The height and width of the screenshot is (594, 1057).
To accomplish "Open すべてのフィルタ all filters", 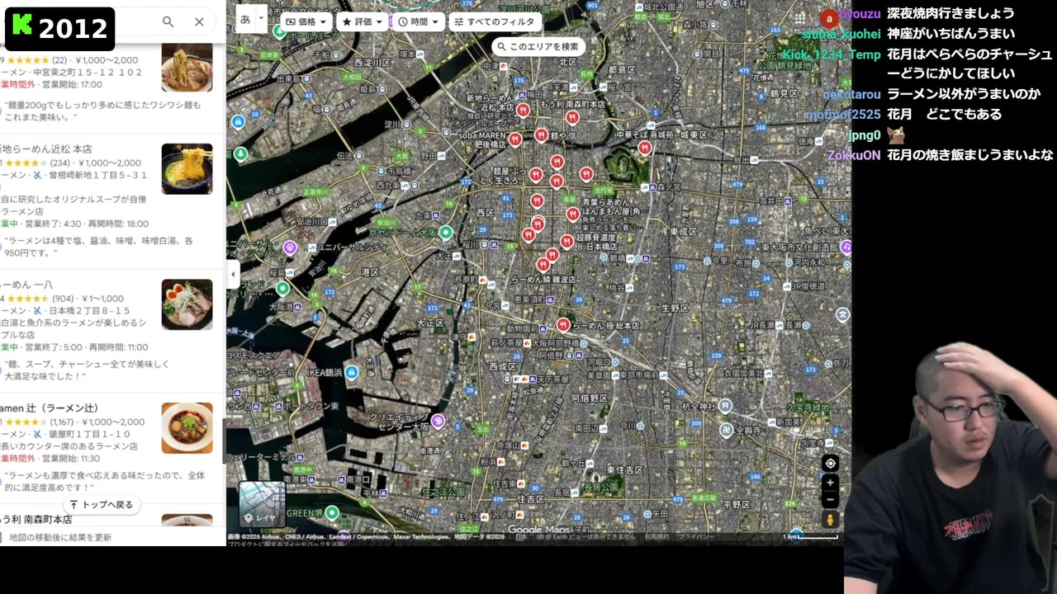I will point(495,21).
